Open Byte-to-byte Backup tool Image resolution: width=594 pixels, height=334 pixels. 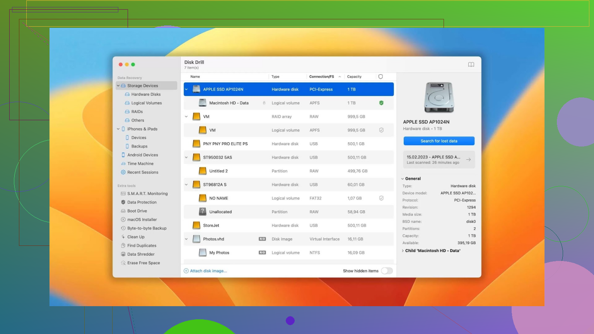[x=147, y=228]
